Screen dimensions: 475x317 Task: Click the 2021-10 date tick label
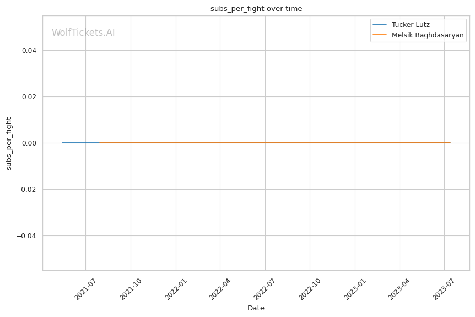(130, 289)
